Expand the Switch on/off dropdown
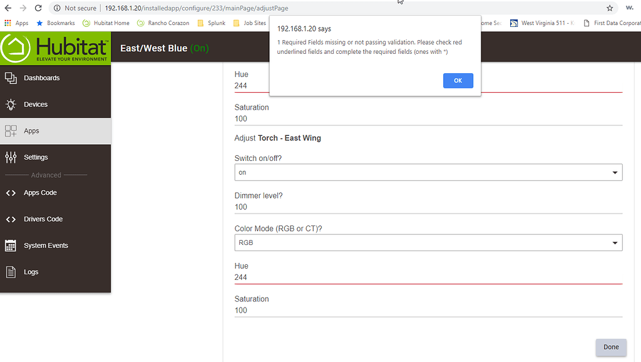Image resolution: width=641 pixels, height=362 pixels. 428,172
